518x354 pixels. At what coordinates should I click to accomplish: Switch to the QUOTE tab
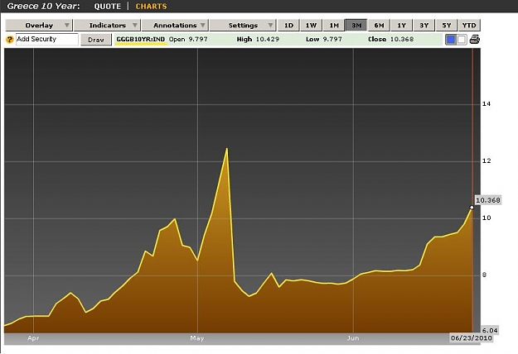(x=108, y=7)
